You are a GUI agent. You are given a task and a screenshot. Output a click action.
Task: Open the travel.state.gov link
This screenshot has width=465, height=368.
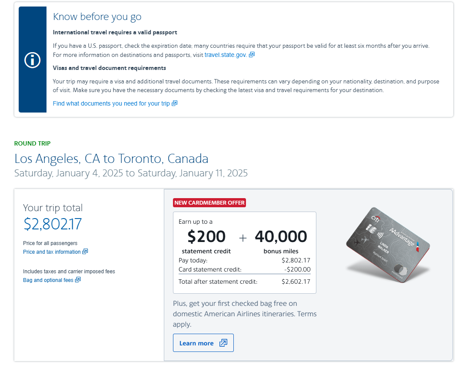[226, 55]
